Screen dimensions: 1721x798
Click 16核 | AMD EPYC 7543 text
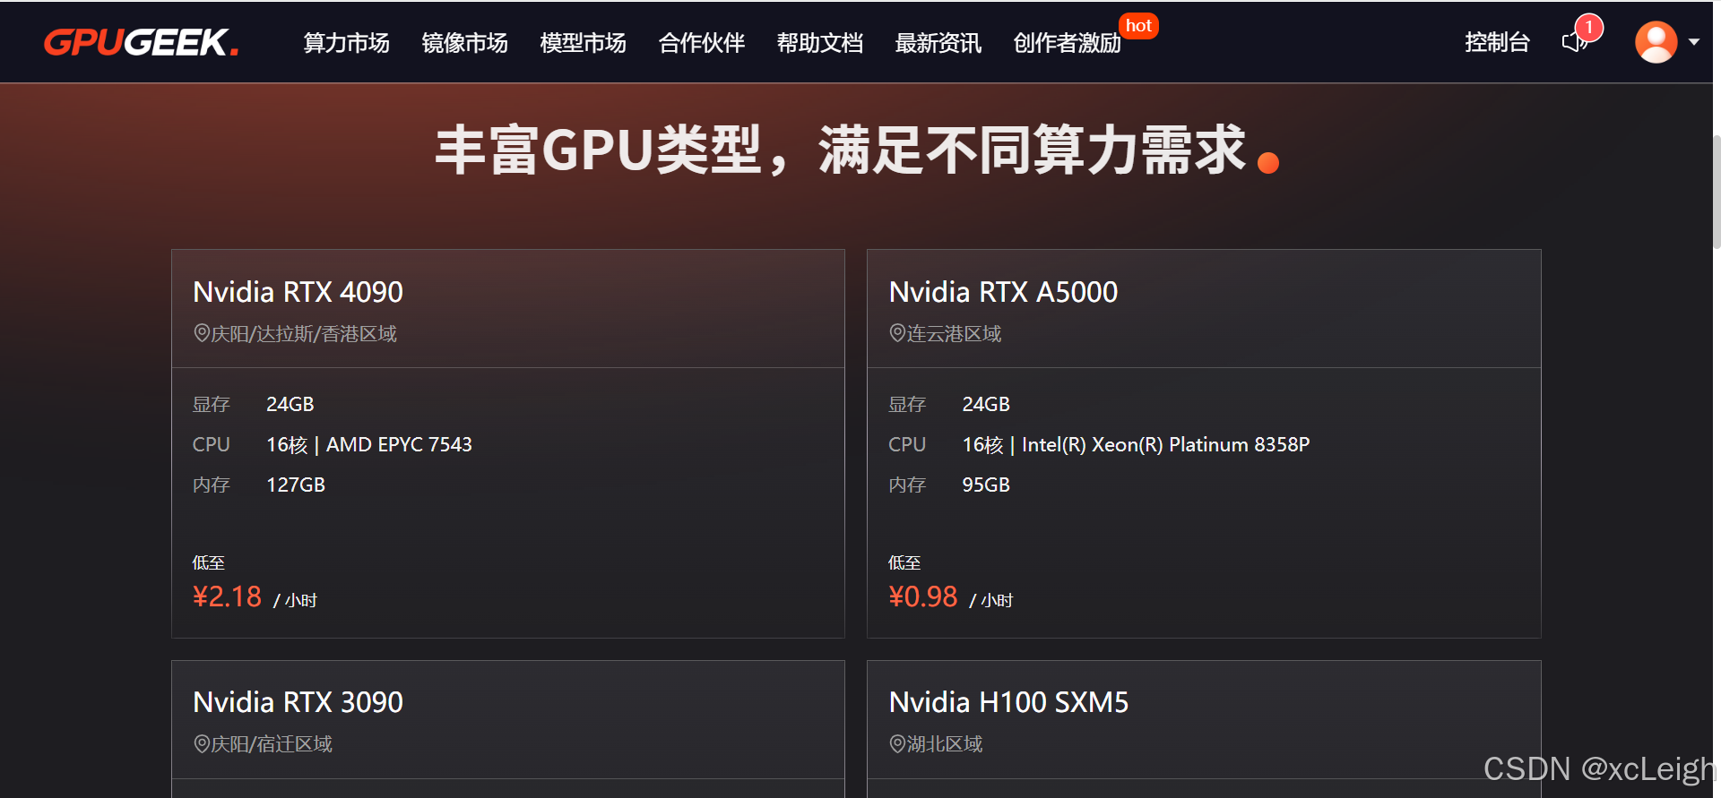pos(369,445)
